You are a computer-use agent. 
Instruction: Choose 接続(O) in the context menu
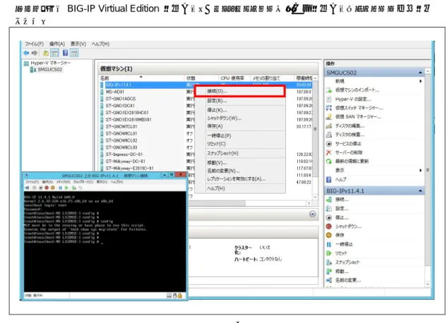pos(240,91)
